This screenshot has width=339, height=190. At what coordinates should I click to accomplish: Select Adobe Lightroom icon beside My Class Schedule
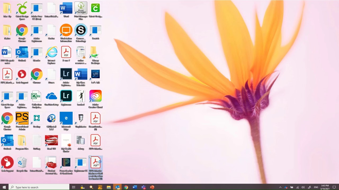coord(66,77)
